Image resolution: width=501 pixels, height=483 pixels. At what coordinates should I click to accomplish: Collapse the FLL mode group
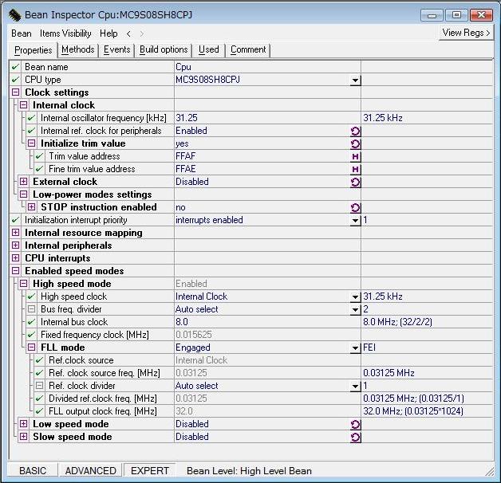(x=31, y=348)
